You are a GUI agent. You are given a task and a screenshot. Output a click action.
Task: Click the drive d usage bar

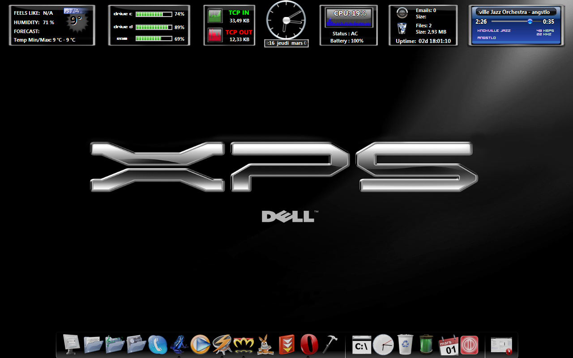(x=154, y=27)
